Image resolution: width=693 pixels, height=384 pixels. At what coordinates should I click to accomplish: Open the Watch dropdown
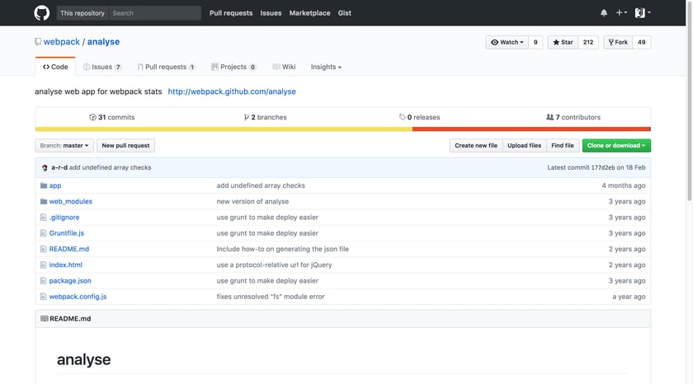[507, 42]
